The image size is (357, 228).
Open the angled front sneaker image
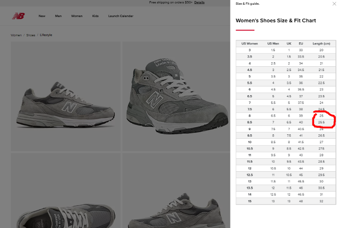pos(176,96)
